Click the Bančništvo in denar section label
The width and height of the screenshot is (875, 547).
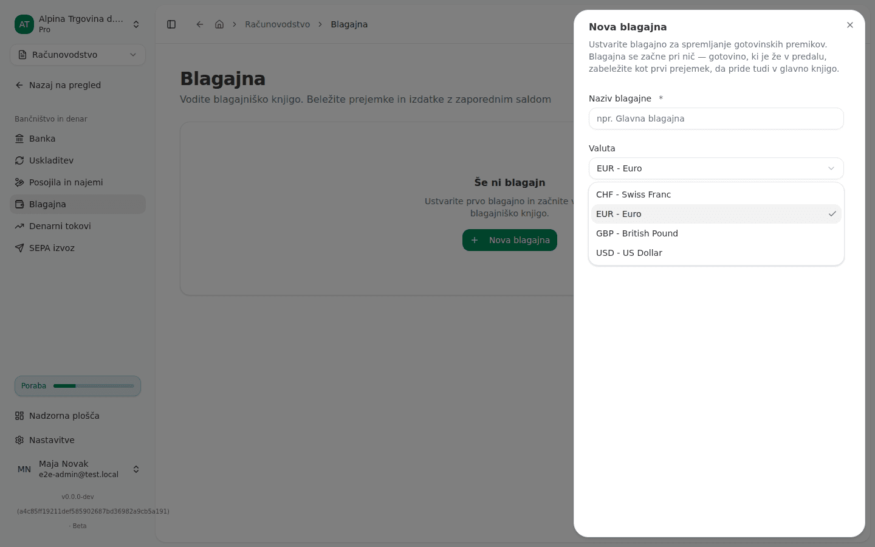point(51,119)
